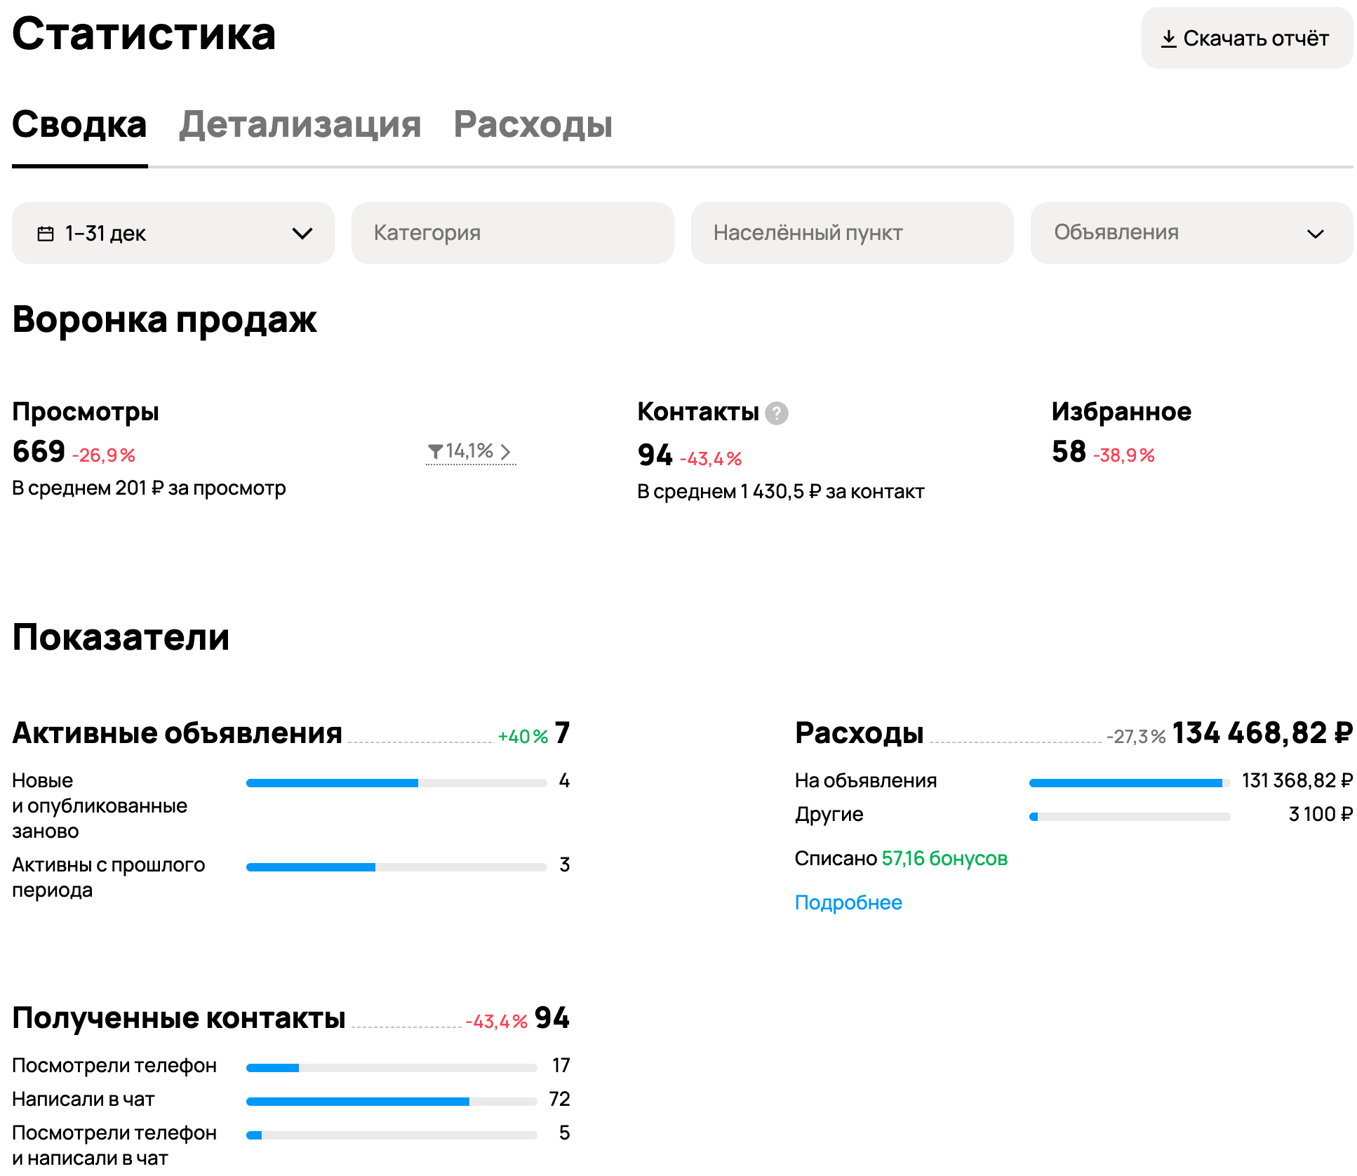Click the calendar icon in date filter

click(46, 234)
